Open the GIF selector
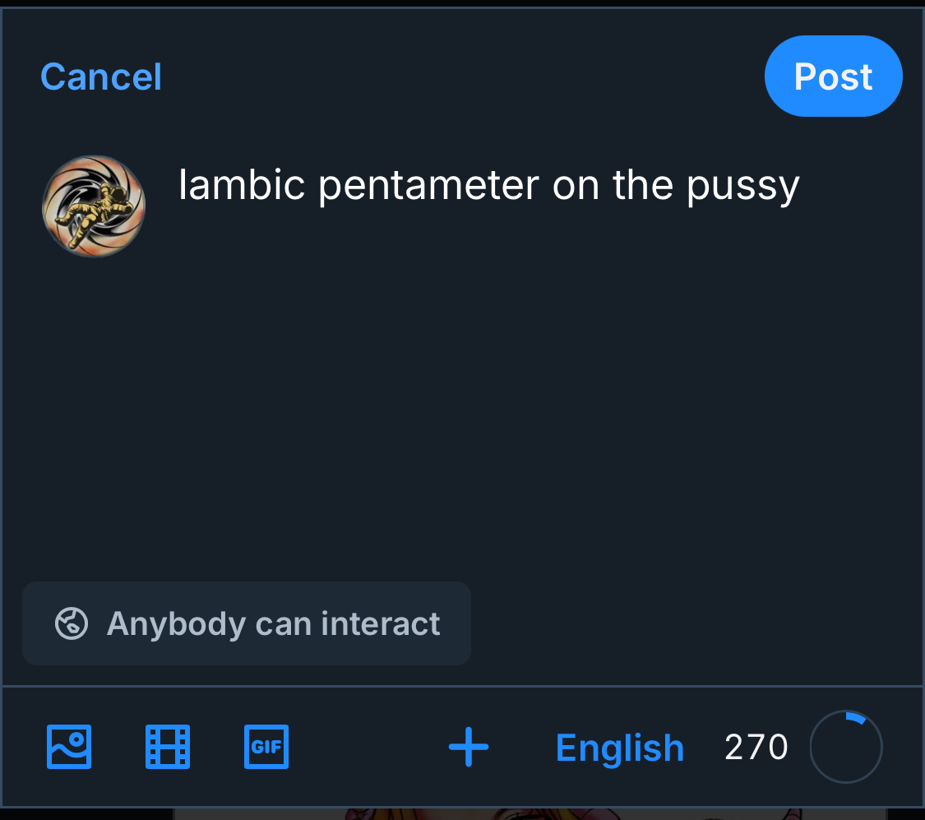 (x=266, y=747)
